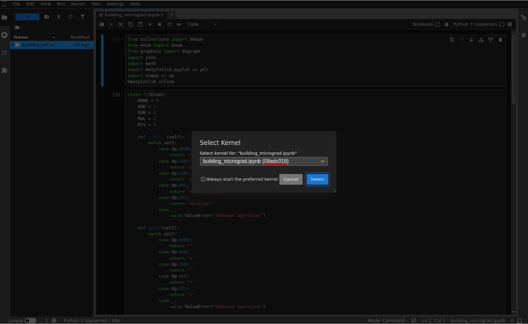Open the kernel selection dropdown in dialog

point(264,161)
